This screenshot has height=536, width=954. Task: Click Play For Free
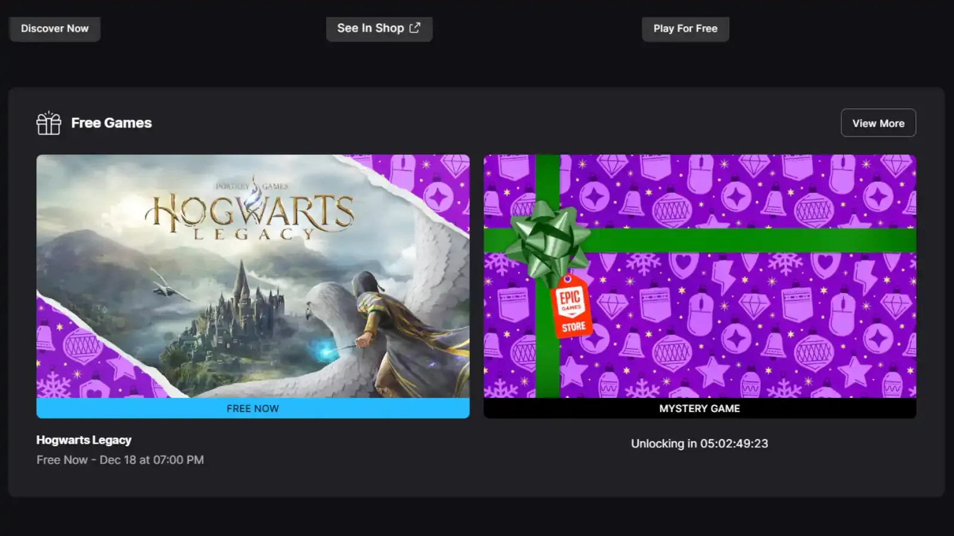685,28
